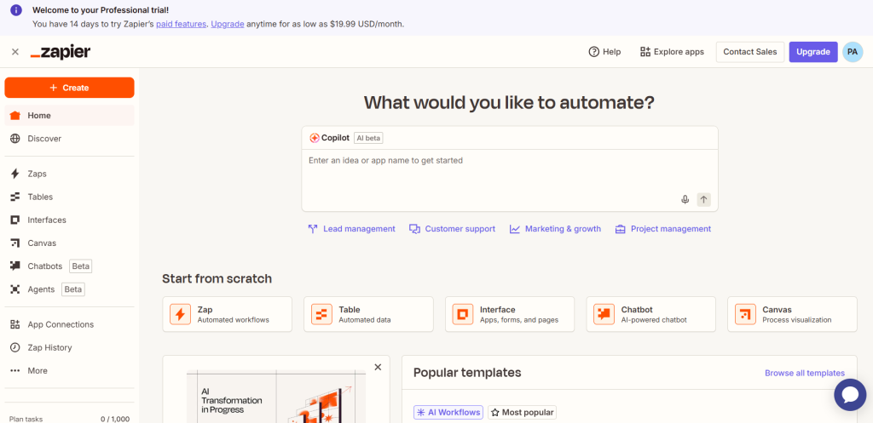Click the Popular templates heading
Viewport: 873px width, 423px height.
coord(467,373)
